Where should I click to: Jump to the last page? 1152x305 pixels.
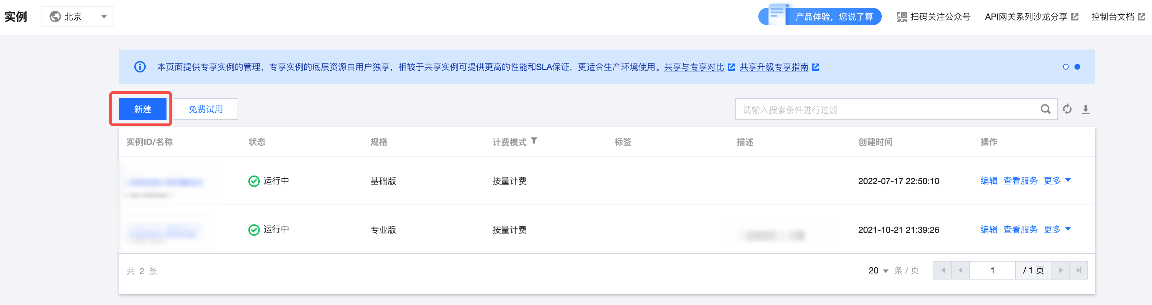[1079, 270]
